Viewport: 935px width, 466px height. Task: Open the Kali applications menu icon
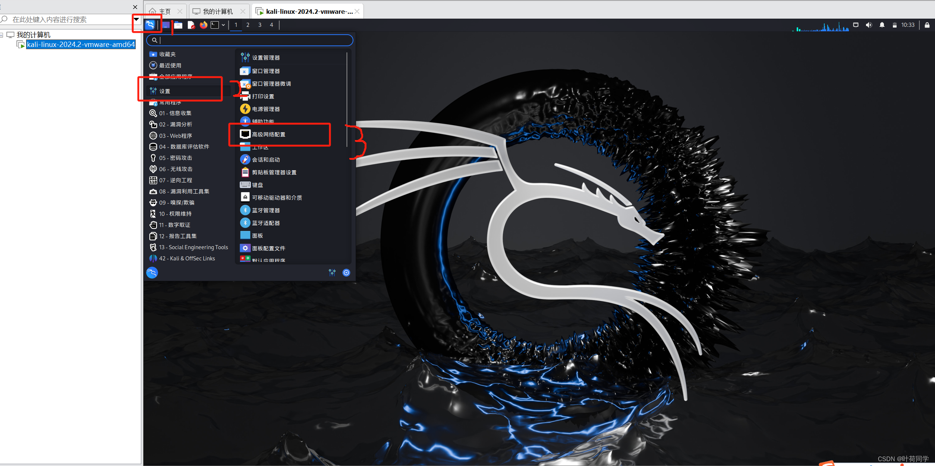[x=150, y=25]
